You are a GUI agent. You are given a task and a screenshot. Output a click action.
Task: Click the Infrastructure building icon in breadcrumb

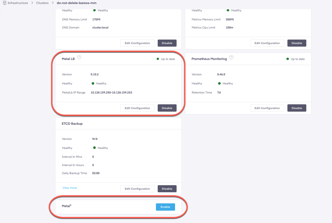(5, 3)
